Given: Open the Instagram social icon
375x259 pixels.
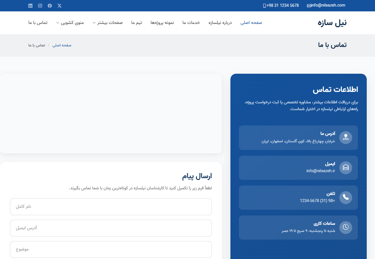Looking at the screenshot, I should click(x=40, y=5).
